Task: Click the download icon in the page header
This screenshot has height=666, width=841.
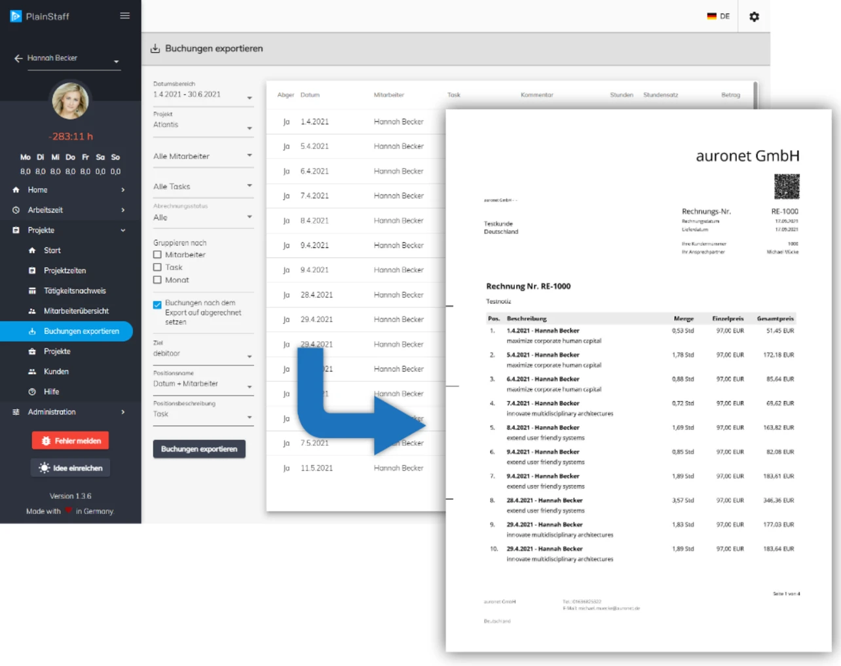Action: [x=155, y=48]
